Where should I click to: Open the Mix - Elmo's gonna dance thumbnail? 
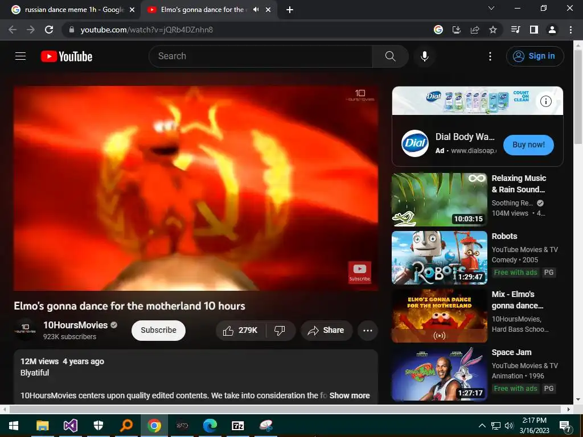(x=440, y=315)
